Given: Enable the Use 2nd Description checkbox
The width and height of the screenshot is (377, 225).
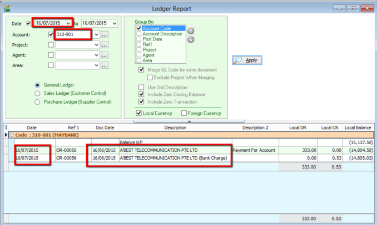Looking at the screenshot, I should [x=141, y=88].
